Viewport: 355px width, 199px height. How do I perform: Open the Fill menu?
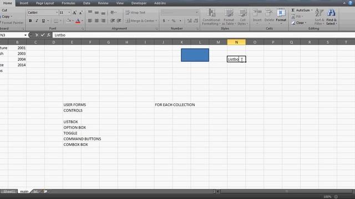tap(297, 17)
